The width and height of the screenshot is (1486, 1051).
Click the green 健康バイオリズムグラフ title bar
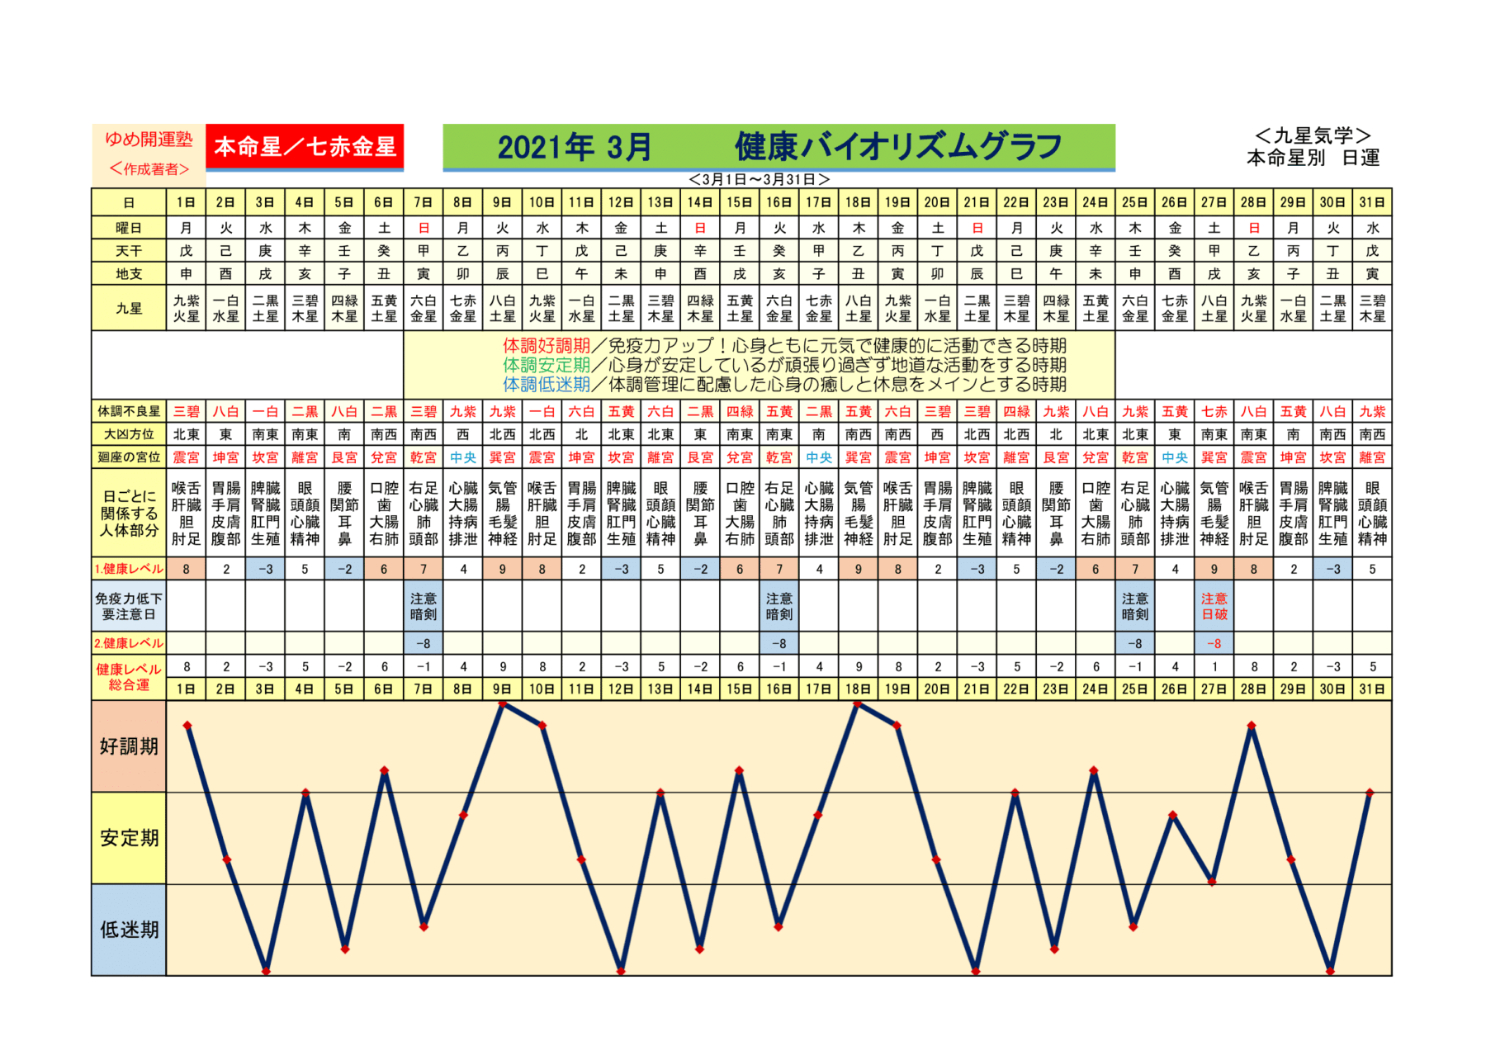click(778, 147)
